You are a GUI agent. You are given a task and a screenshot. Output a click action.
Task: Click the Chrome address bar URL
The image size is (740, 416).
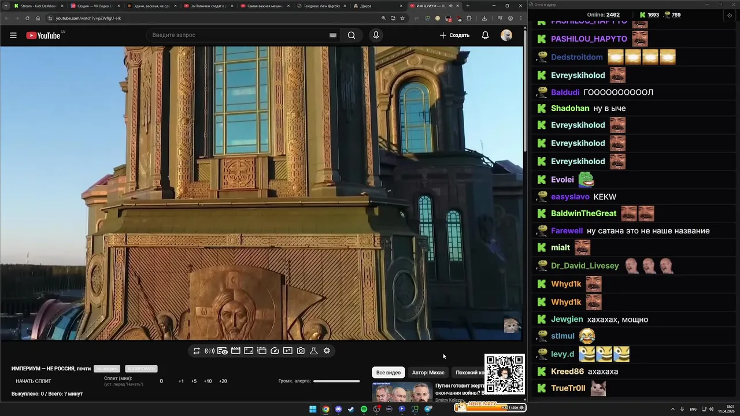88,18
